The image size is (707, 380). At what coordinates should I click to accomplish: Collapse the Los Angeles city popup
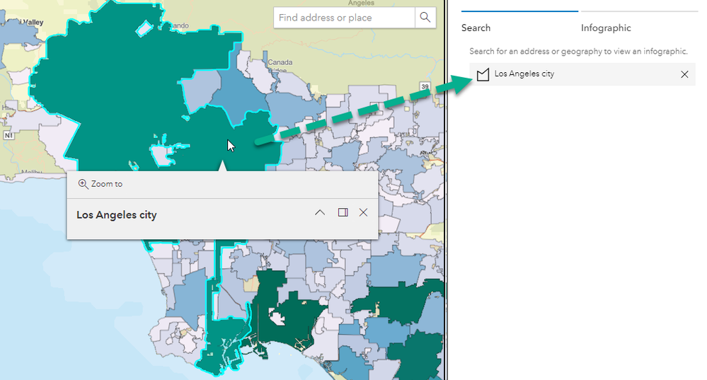320,212
